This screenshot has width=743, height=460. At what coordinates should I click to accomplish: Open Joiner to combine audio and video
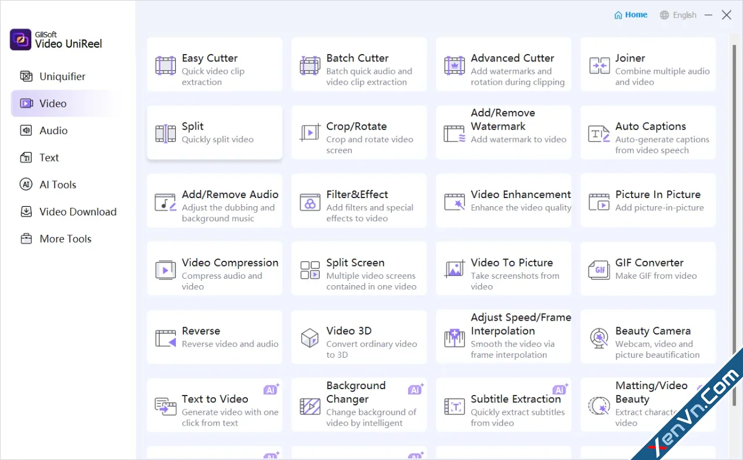pyautogui.click(x=648, y=64)
